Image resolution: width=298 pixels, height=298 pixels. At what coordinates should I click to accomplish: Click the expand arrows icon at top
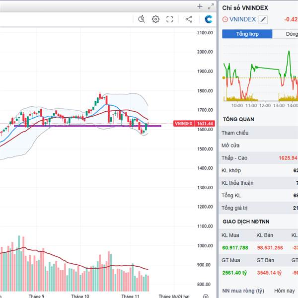(x=211, y=6)
